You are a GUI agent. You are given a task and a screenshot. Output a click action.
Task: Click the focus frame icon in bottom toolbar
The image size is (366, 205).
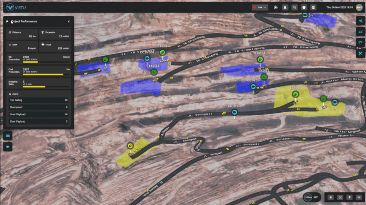[x=340, y=197]
